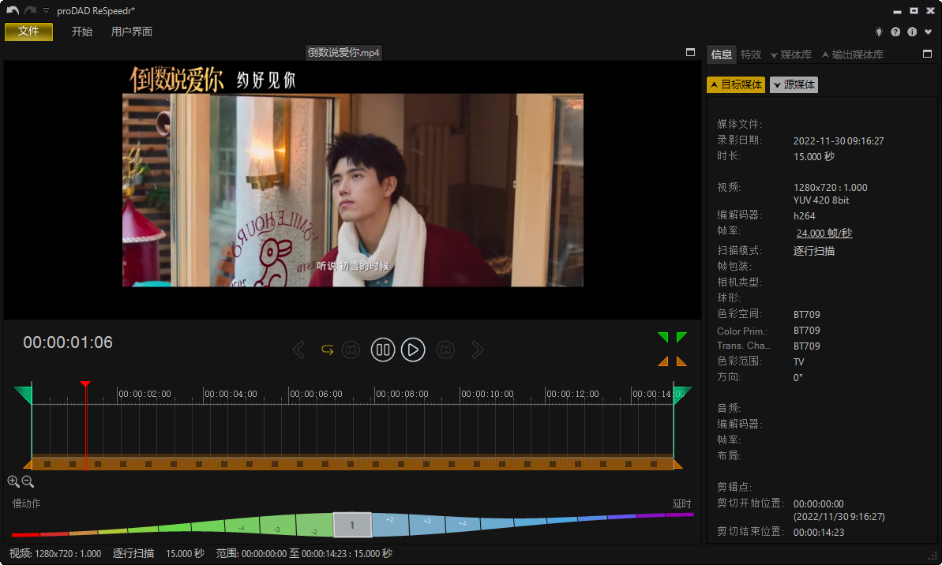This screenshot has width=942, height=565.
Task: Switch to the 特效 effects tab
Action: click(751, 54)
